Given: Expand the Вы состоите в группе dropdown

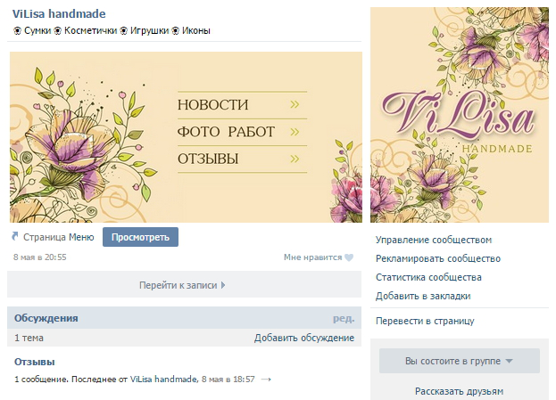Looking at the screenshot, I should [x=460, y=361].
